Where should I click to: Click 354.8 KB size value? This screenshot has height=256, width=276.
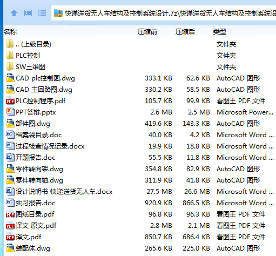pyautogui.click(x=158, y=169)
